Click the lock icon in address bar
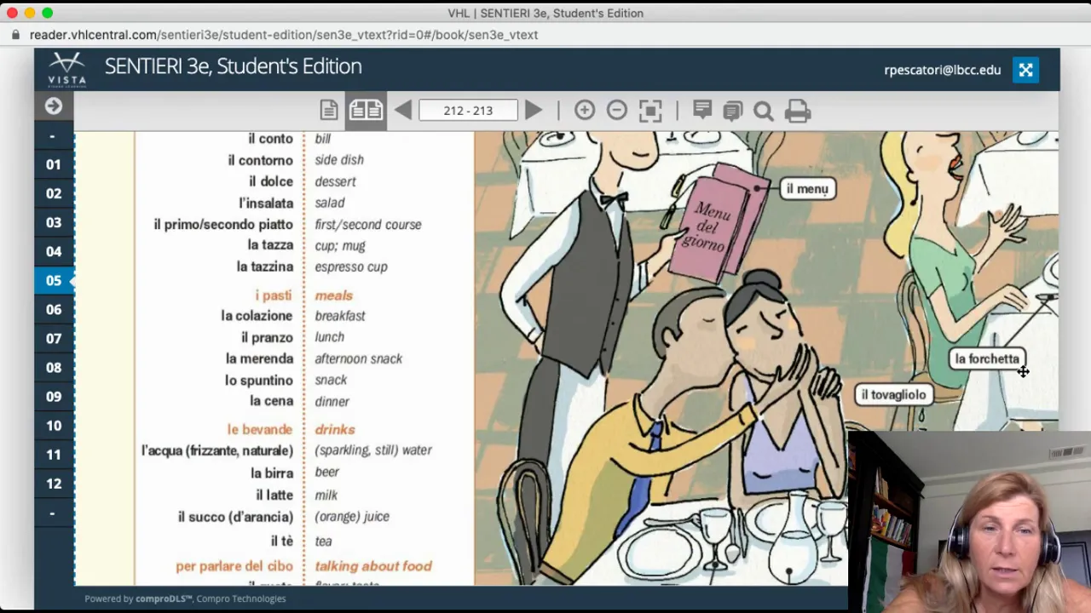Viewport: 1091px width, 613px height. (16, 35)
